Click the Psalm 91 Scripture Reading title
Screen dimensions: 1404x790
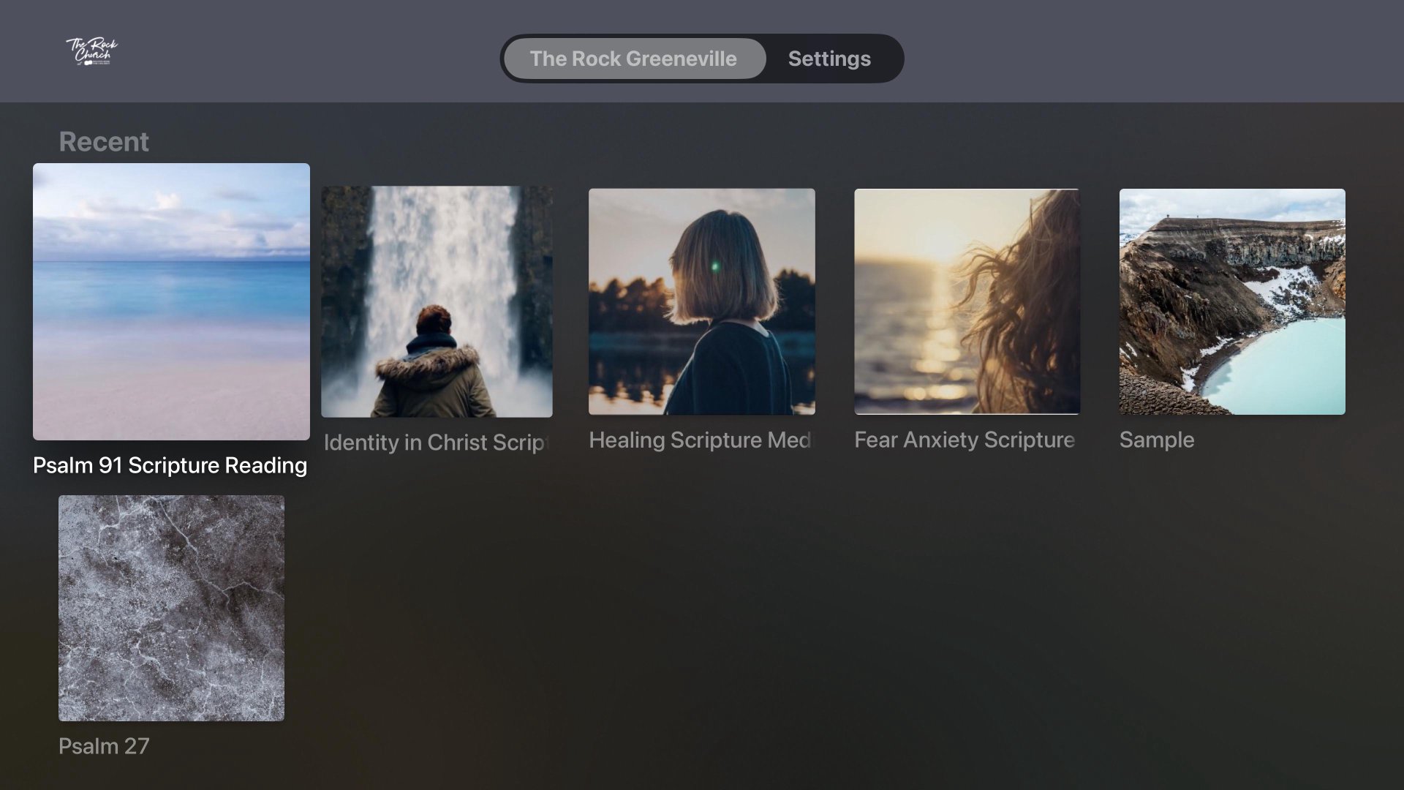tap(170, 465)
